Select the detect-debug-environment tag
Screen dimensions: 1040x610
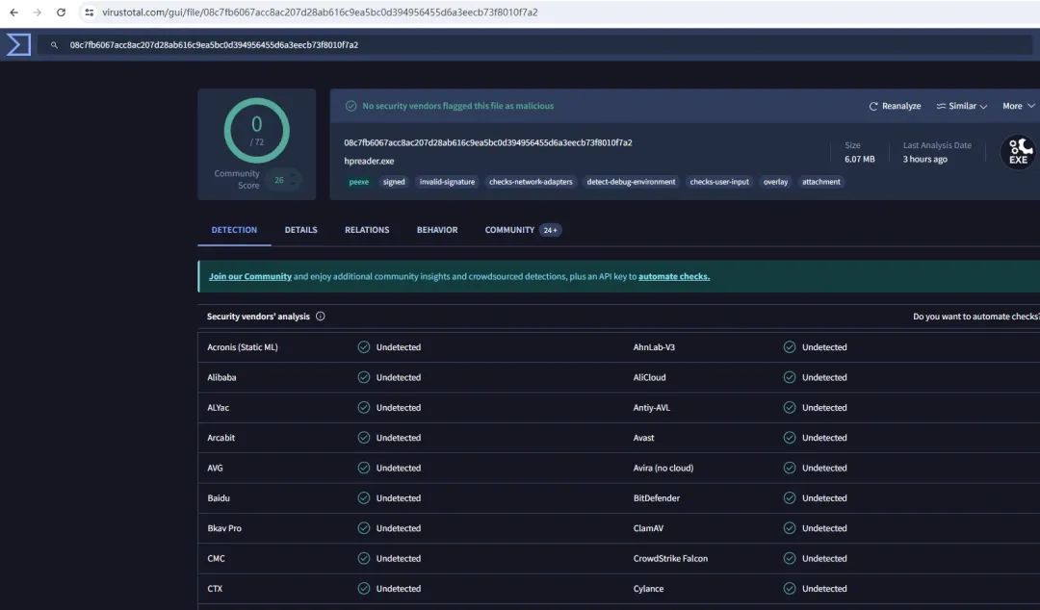click(631, 182)
